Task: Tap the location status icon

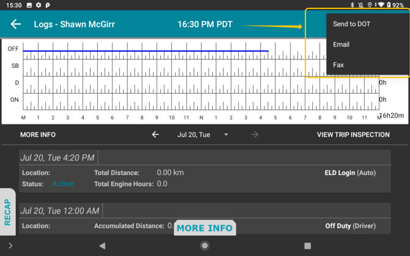Action: 370,5
